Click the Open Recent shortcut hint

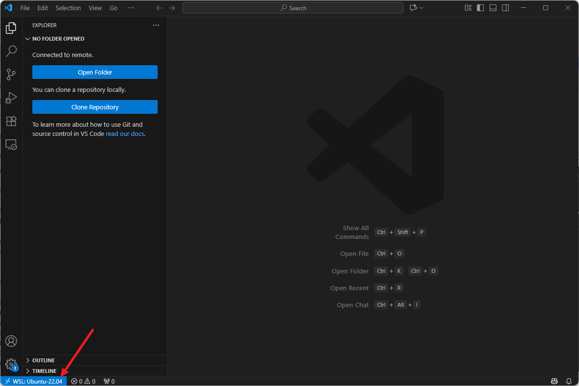(x=367, y=288)
